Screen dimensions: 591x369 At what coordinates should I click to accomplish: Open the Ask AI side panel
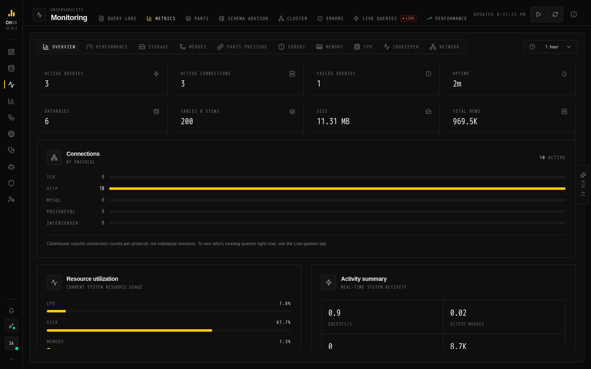tap(583, 184)
